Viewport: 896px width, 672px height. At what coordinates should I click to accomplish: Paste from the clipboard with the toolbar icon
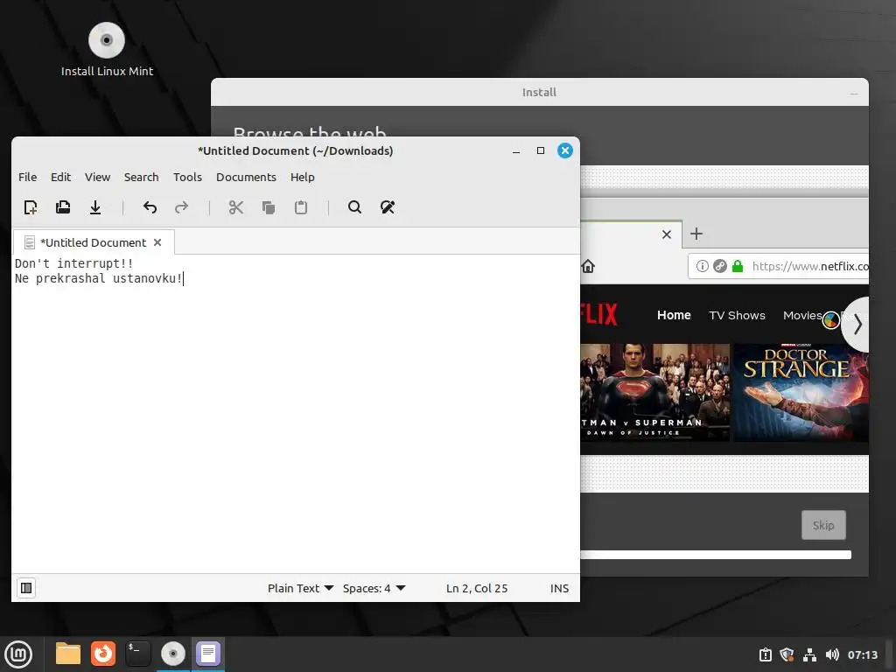click(301, 207)
